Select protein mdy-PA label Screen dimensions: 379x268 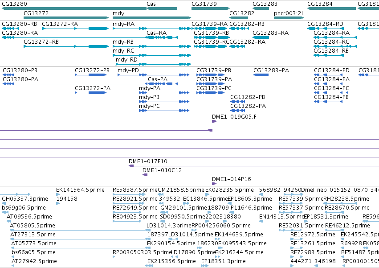click(150, 88)
